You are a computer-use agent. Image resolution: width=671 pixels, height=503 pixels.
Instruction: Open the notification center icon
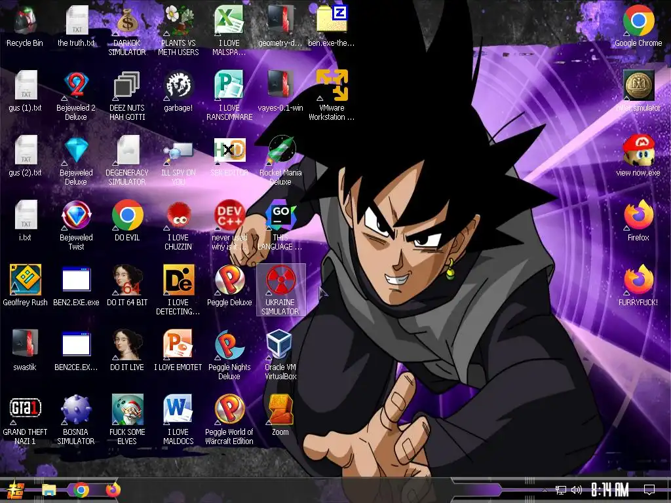coord(649,490)
